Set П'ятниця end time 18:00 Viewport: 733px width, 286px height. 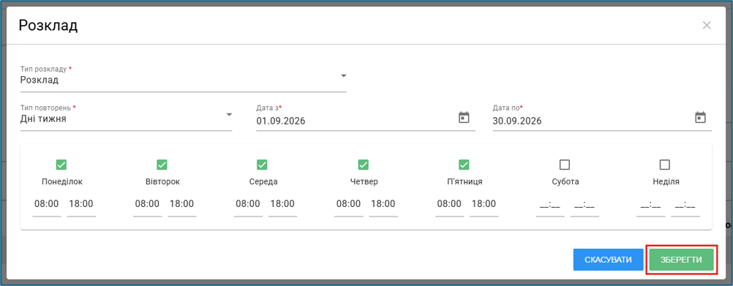point(484,204)
